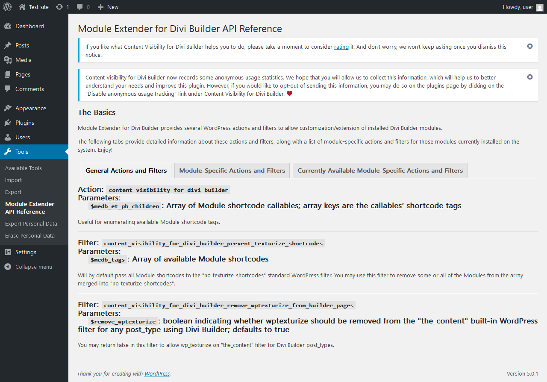Open the comments bubble in admin bar
This screenshot has width=547, height=382.
coord(80,7)
